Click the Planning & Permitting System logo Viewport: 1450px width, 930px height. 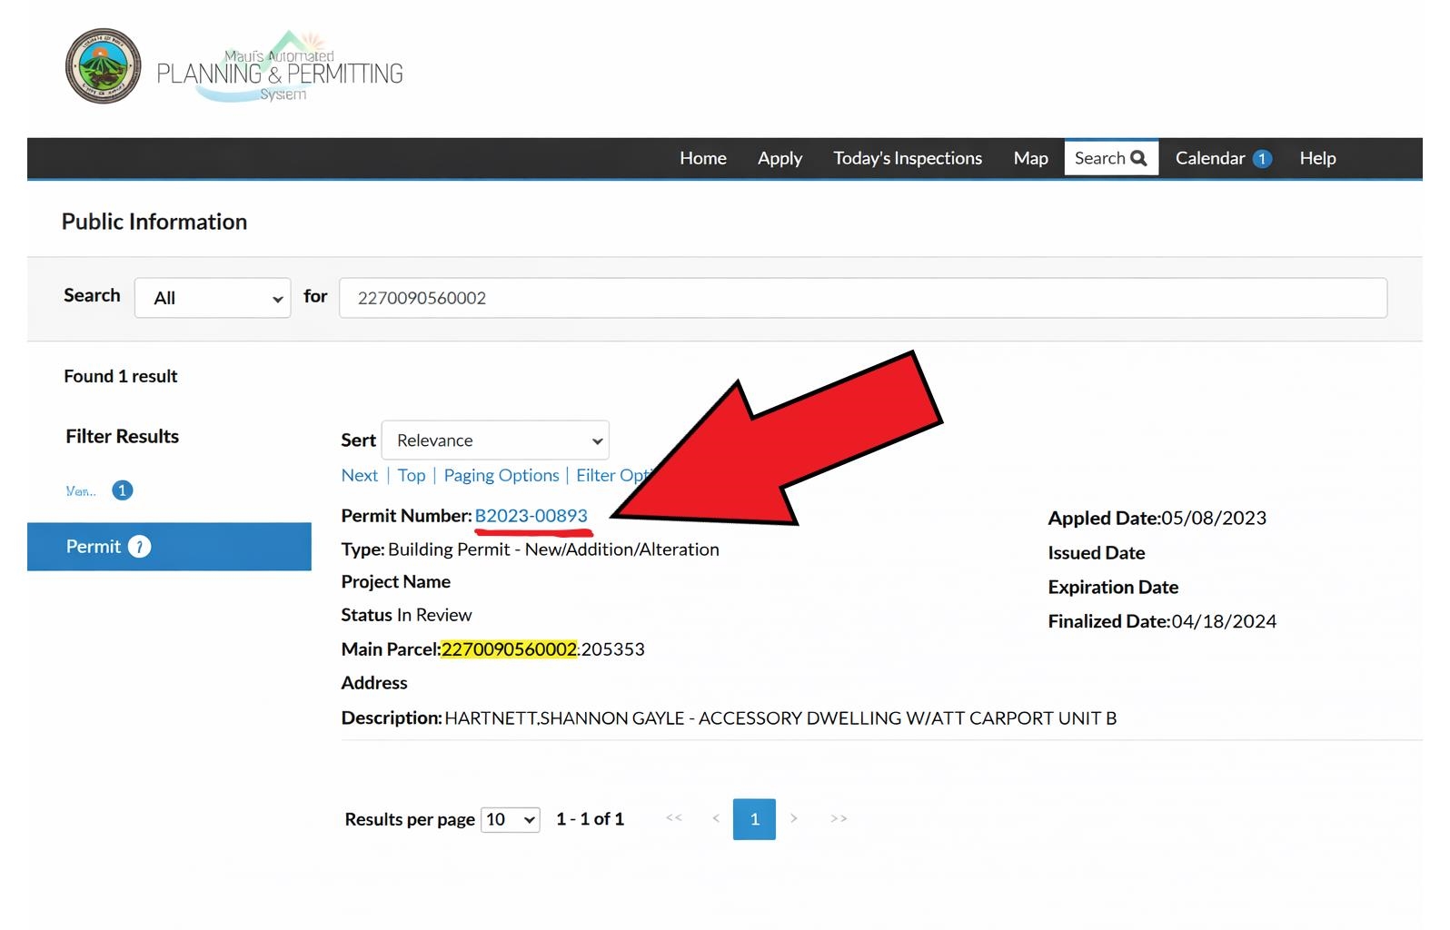(x=280, y=69)
